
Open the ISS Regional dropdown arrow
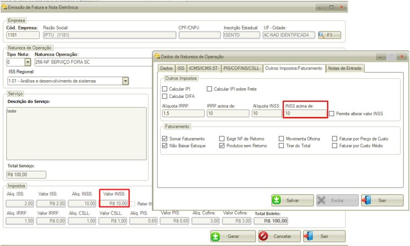126,81
